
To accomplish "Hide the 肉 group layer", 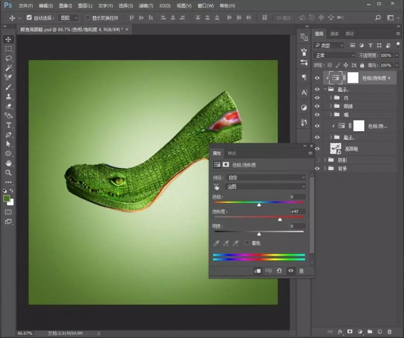I will (x=317, y=98).
